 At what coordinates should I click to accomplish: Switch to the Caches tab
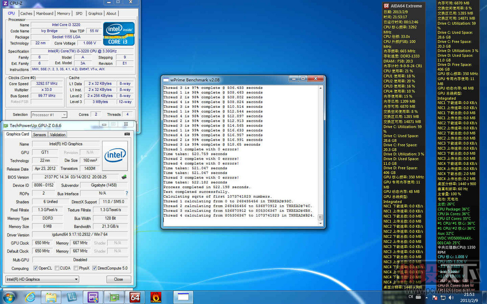click(26, 14)
